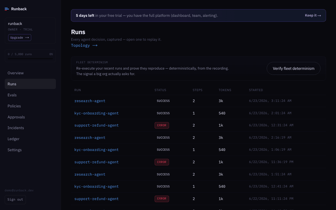Image resolution: width=336 pixels, height=210 pixels.
Task: Open kyc-onboarding-agent run started 2:01:24 AM
Action: 97,113
